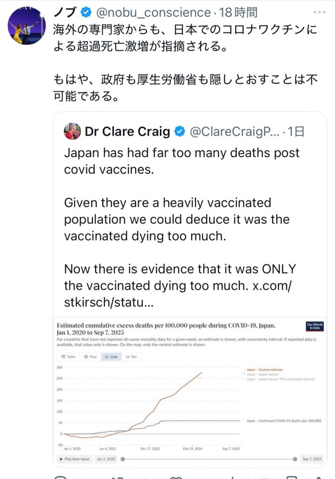The height and width of the screenshot is (479, 335).
Task: Select the Bar chart tab
Action: (132, 356)
